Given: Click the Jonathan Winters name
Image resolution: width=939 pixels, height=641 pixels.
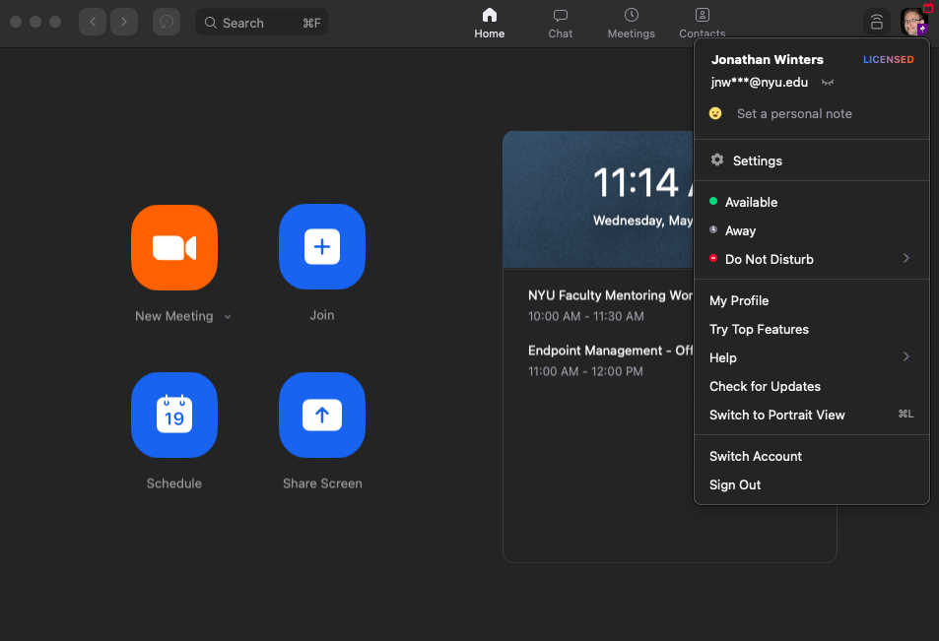Looking at the screenshot, I should click(768, 60).
